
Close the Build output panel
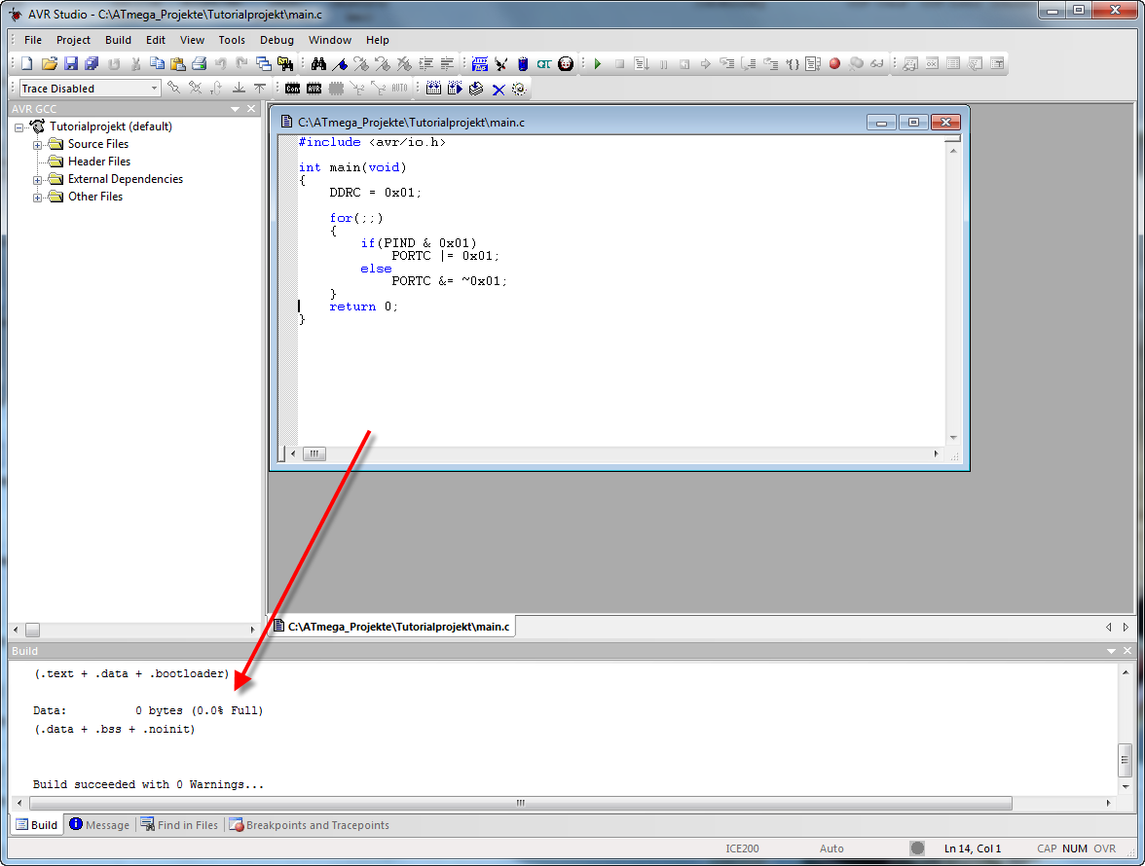point(1127,651)
